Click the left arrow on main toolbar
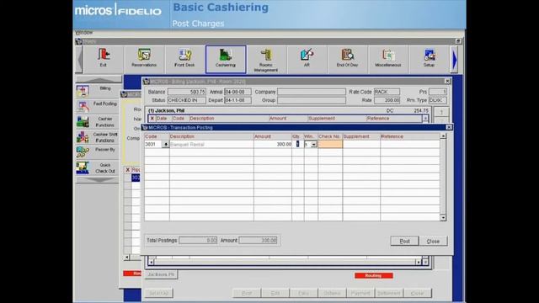Viewport: 539px width, 303px height. tap(79, 60)
